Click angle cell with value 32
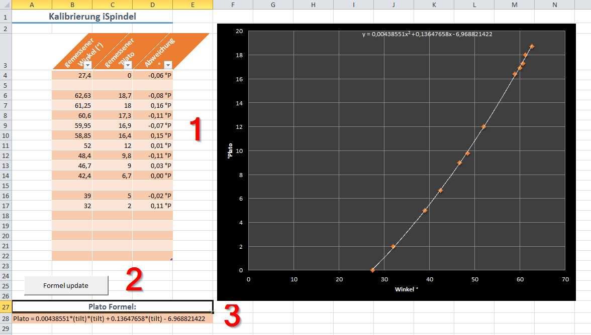Screen dimensions: 591x335 (x=72, y=206)
